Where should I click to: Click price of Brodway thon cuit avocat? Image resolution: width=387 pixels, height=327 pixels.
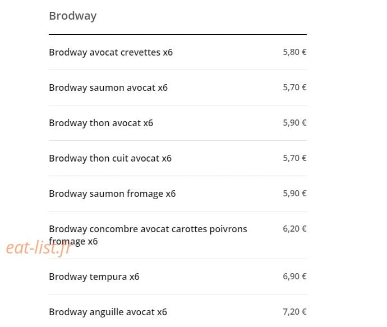pos(294,158)
